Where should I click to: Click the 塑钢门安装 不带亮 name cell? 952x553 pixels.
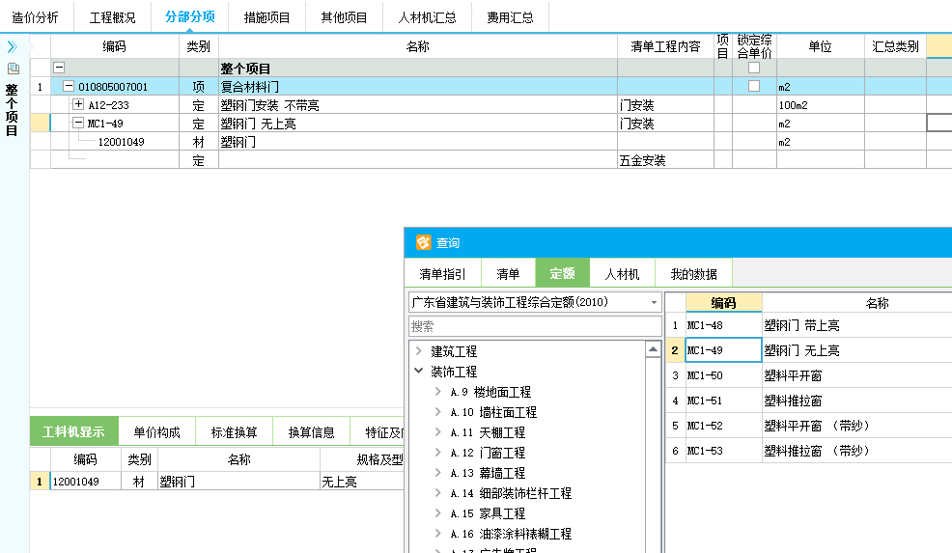418,105
